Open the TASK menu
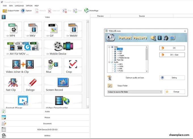The image size is (193, 139). click(x=5, y=6)
